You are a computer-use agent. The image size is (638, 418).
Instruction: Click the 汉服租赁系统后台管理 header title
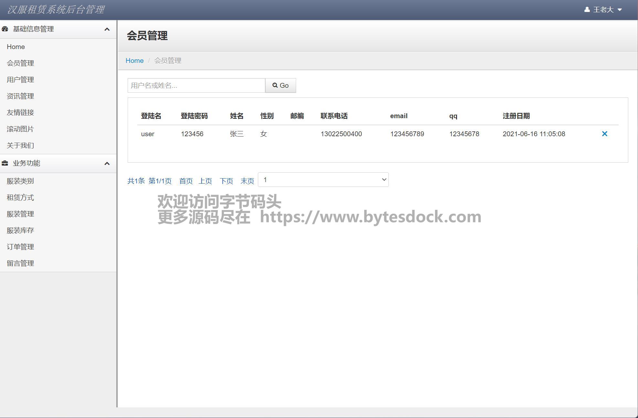(x=56, y=10)
